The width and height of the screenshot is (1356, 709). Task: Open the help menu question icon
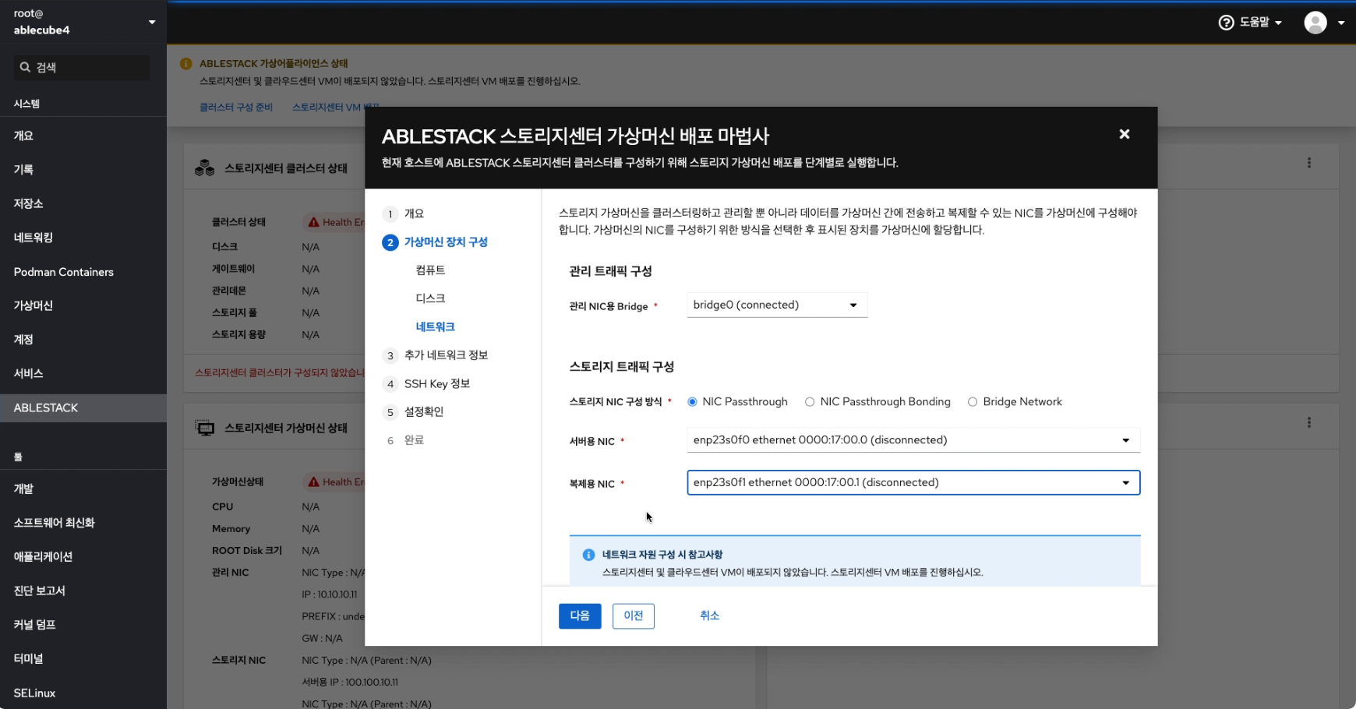pos(1226,23)
